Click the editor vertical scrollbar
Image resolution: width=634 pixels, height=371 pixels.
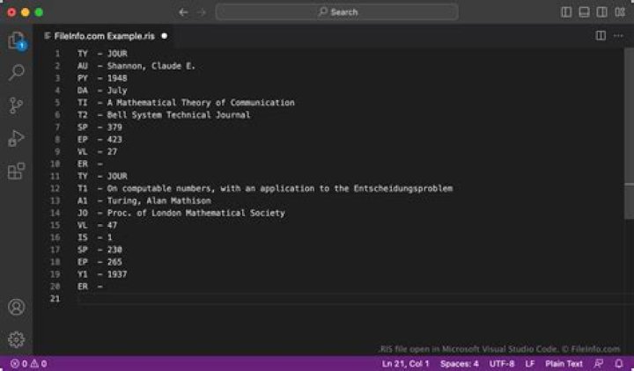click(629, 134)
